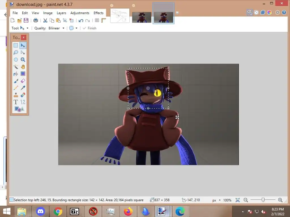Open the Help button
Image resolution: width=290 pixels, height=217 pixels.
coord(284,12)
